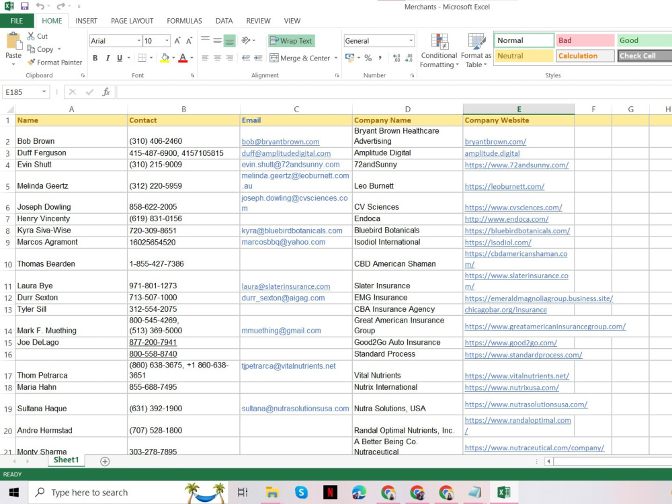Switch to the DATA tab
Viewport: 672px width, 504px height.
tap(224, 21)
